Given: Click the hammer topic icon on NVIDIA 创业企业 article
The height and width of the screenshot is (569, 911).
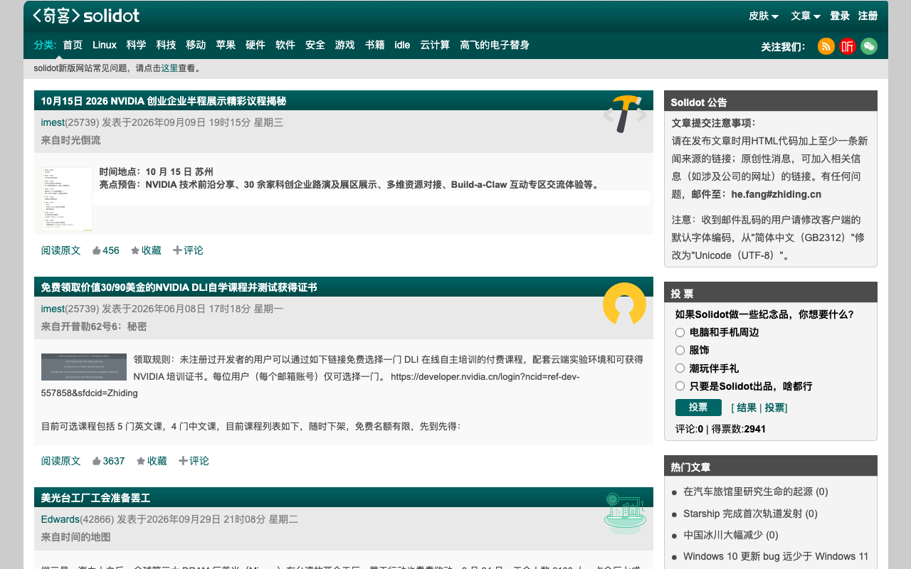Looking at the screenshot, I should point(625,114).
